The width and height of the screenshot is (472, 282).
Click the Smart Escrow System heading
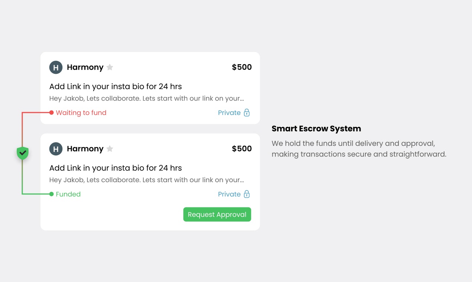(316, 129)
